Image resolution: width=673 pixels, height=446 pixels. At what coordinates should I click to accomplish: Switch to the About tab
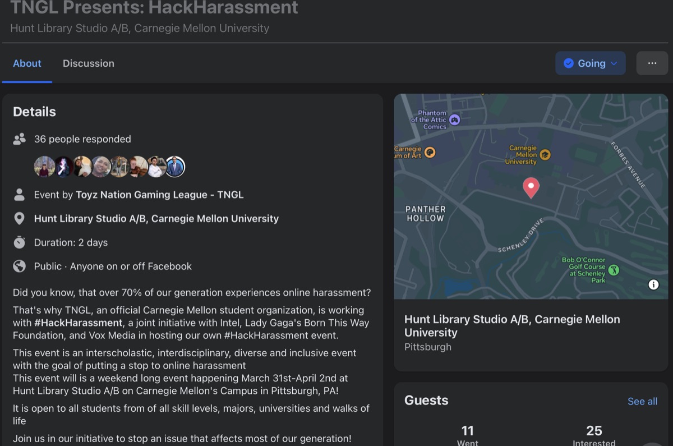(x=27, y=63)
